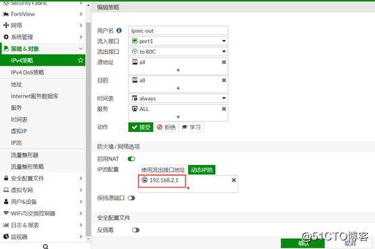The image size is (375, 249).
Task: Expand the WiFi与交换控制器 chevron
Action: point(81,213)
